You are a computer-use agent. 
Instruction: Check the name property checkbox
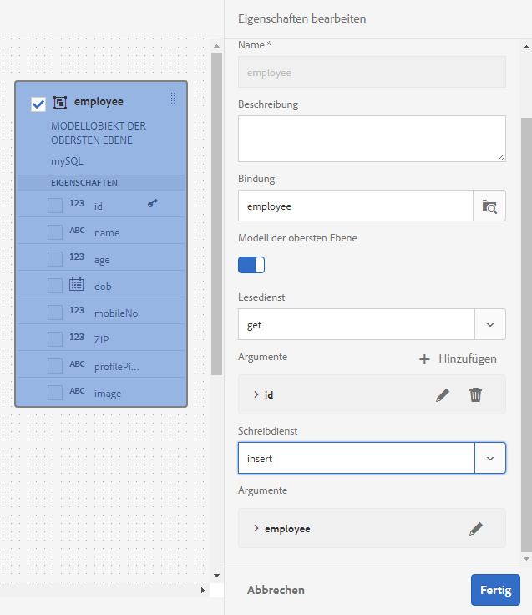(55, 232)
